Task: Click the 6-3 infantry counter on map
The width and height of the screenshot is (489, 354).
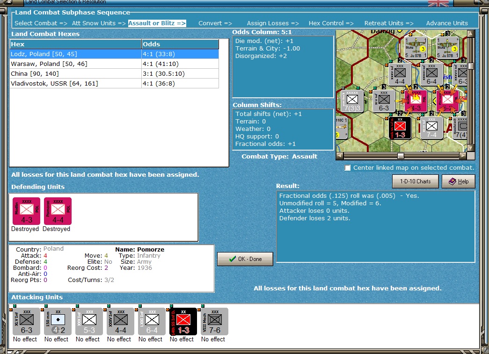Action: (x=384, y=101)
